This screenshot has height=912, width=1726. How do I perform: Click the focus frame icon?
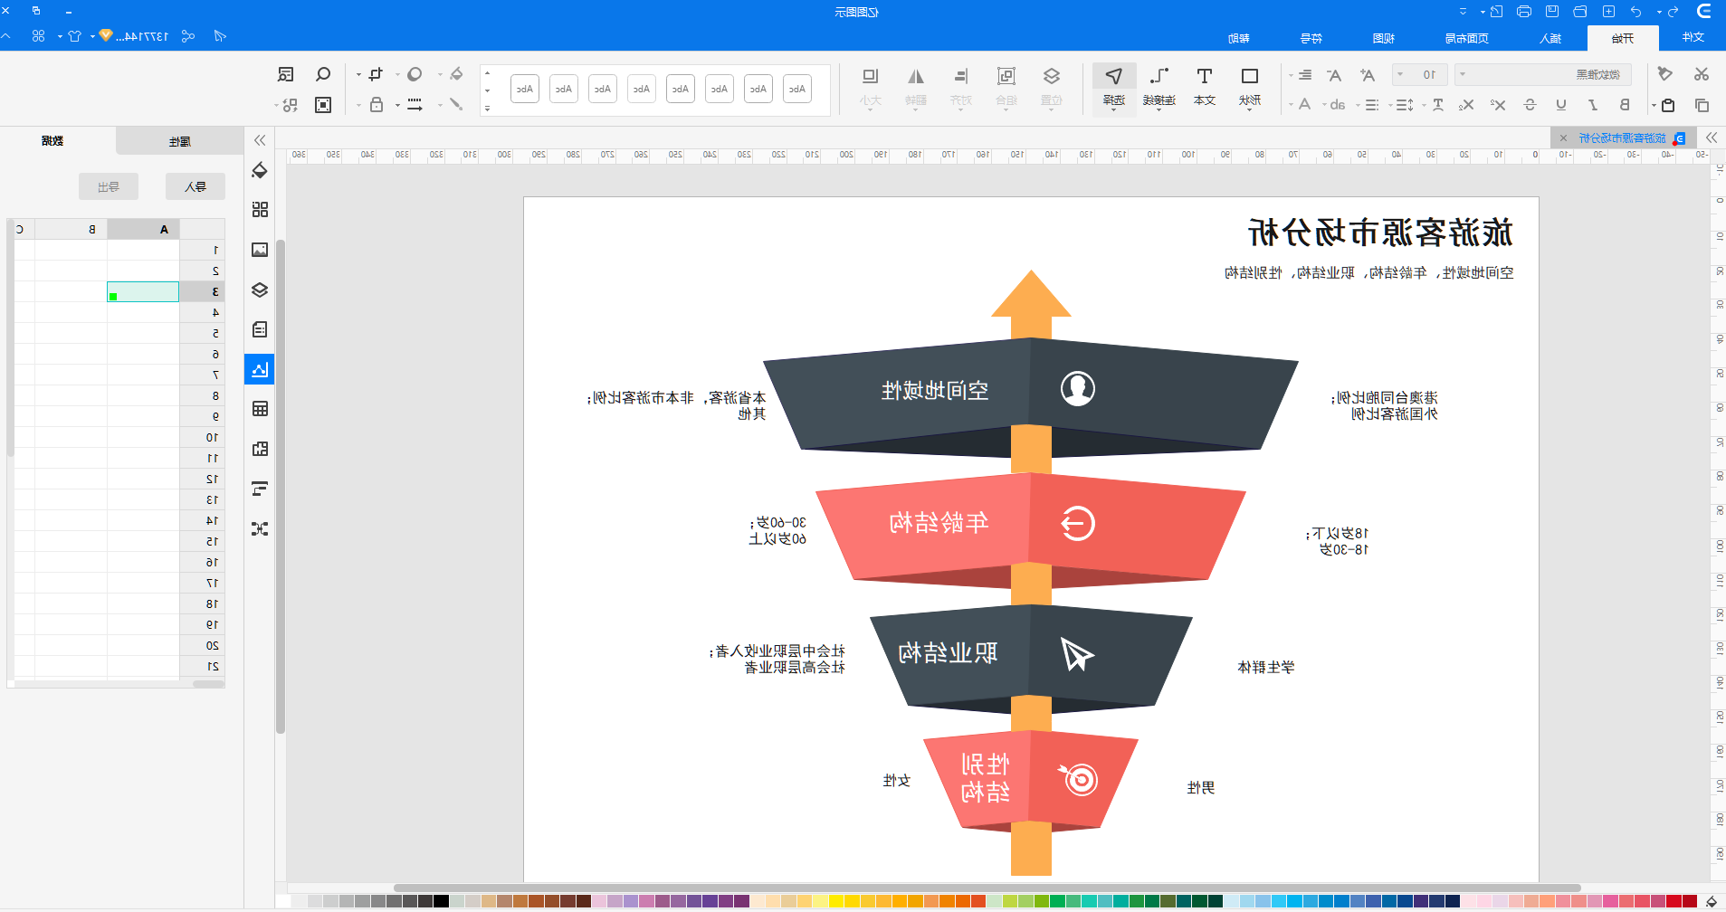pos(323,105)
